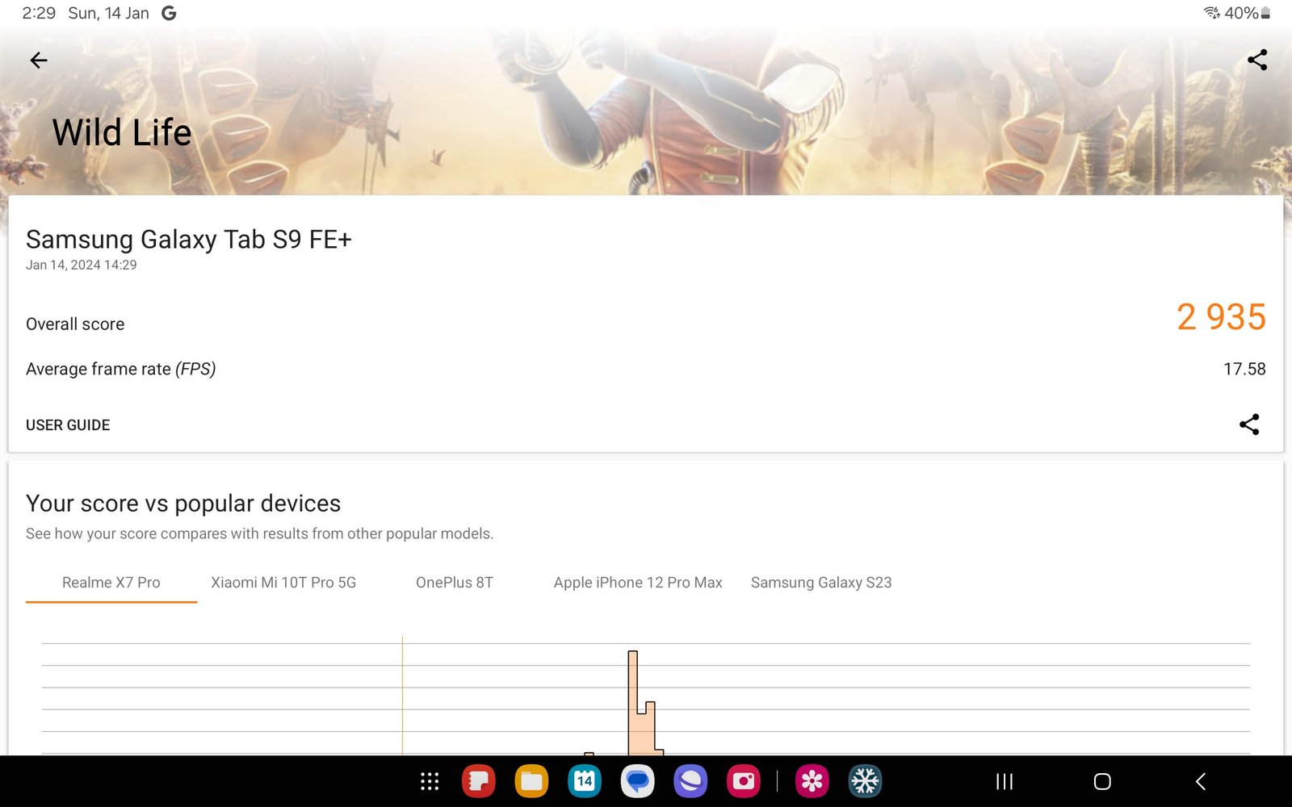
Task: Tap the back arrow in the header
Action: (x=38, y=61)
